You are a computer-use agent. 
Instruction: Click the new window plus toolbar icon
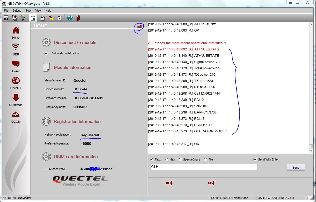[x=33, y=18]
